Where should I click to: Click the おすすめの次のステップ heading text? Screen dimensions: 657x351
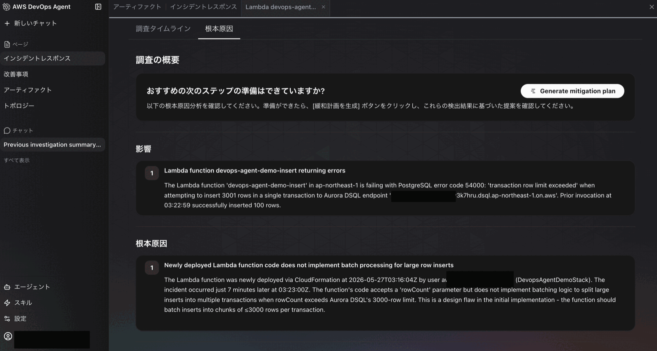[x=236, y=91]
